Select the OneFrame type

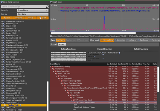[60, 40]
